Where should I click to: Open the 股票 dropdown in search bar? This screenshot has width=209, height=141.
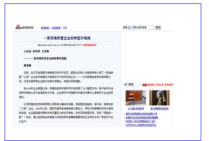[126, 27]
